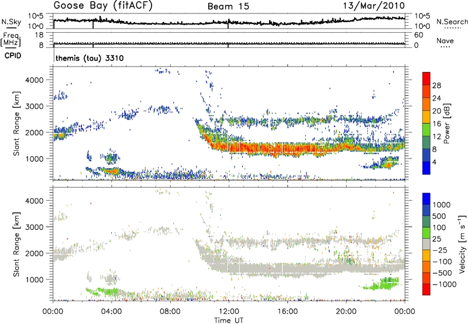Click the '-100' label on Velocity colorbar
This screenshot has width=468, height=324.
442,261
